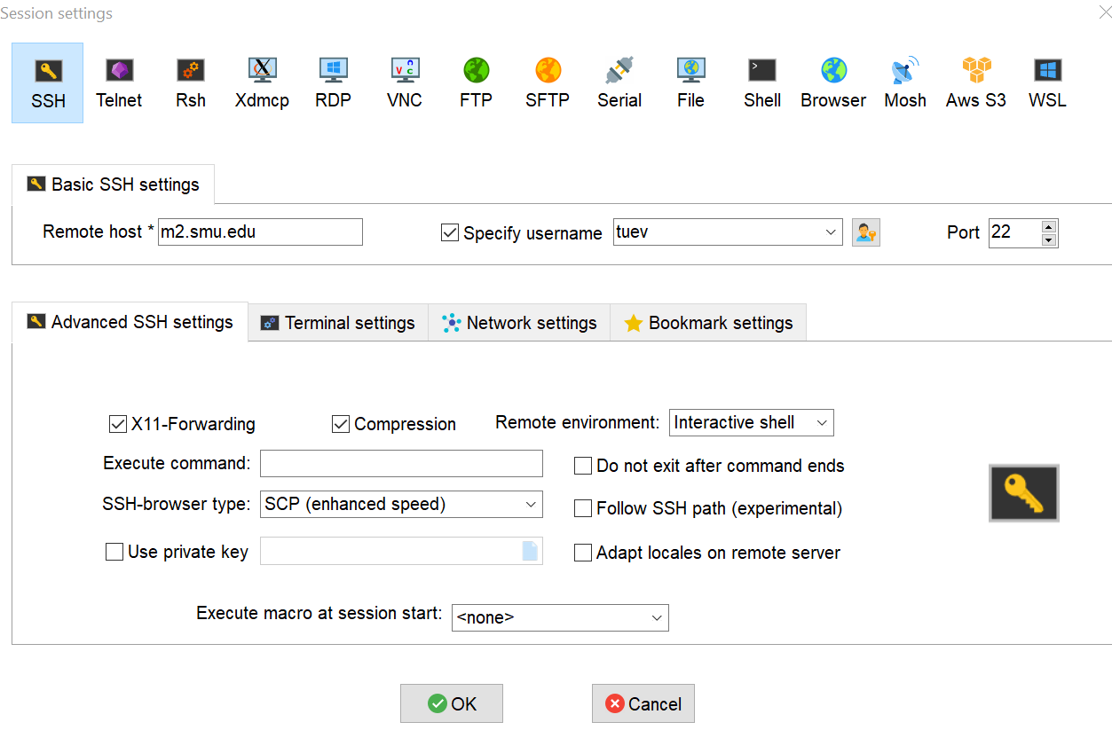
Task: Switch to Advanced SSH settings tab
Action: click(130, 322)
